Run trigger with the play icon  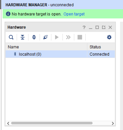(x=57, y=37)
